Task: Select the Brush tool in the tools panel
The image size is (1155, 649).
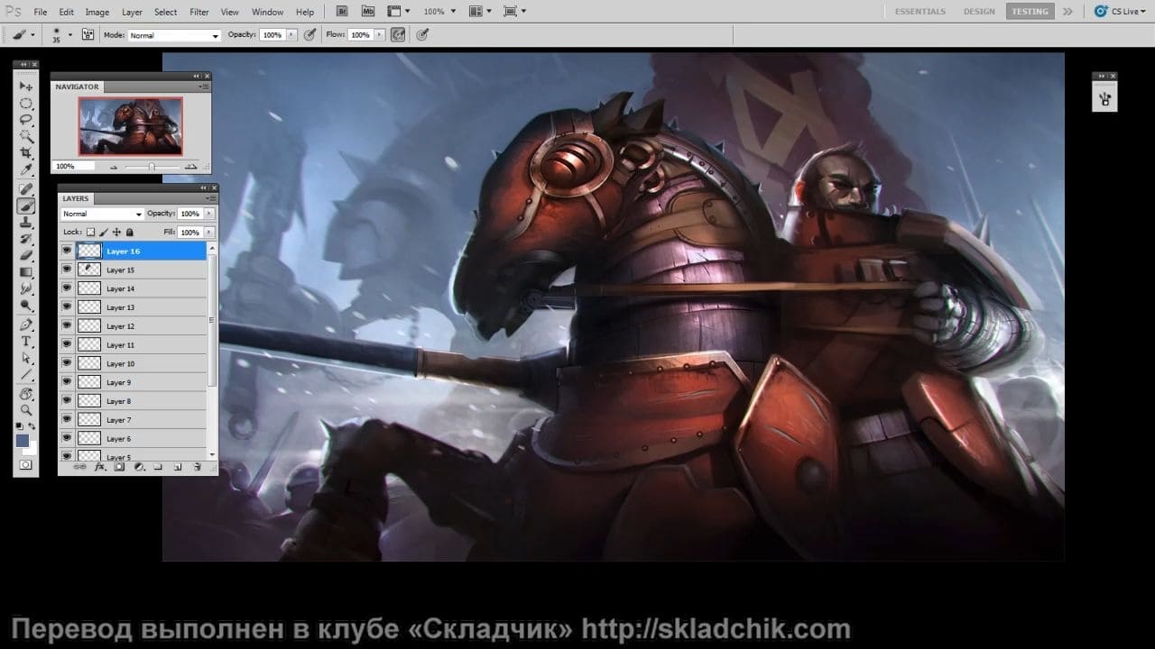Action: click(26, 206)
